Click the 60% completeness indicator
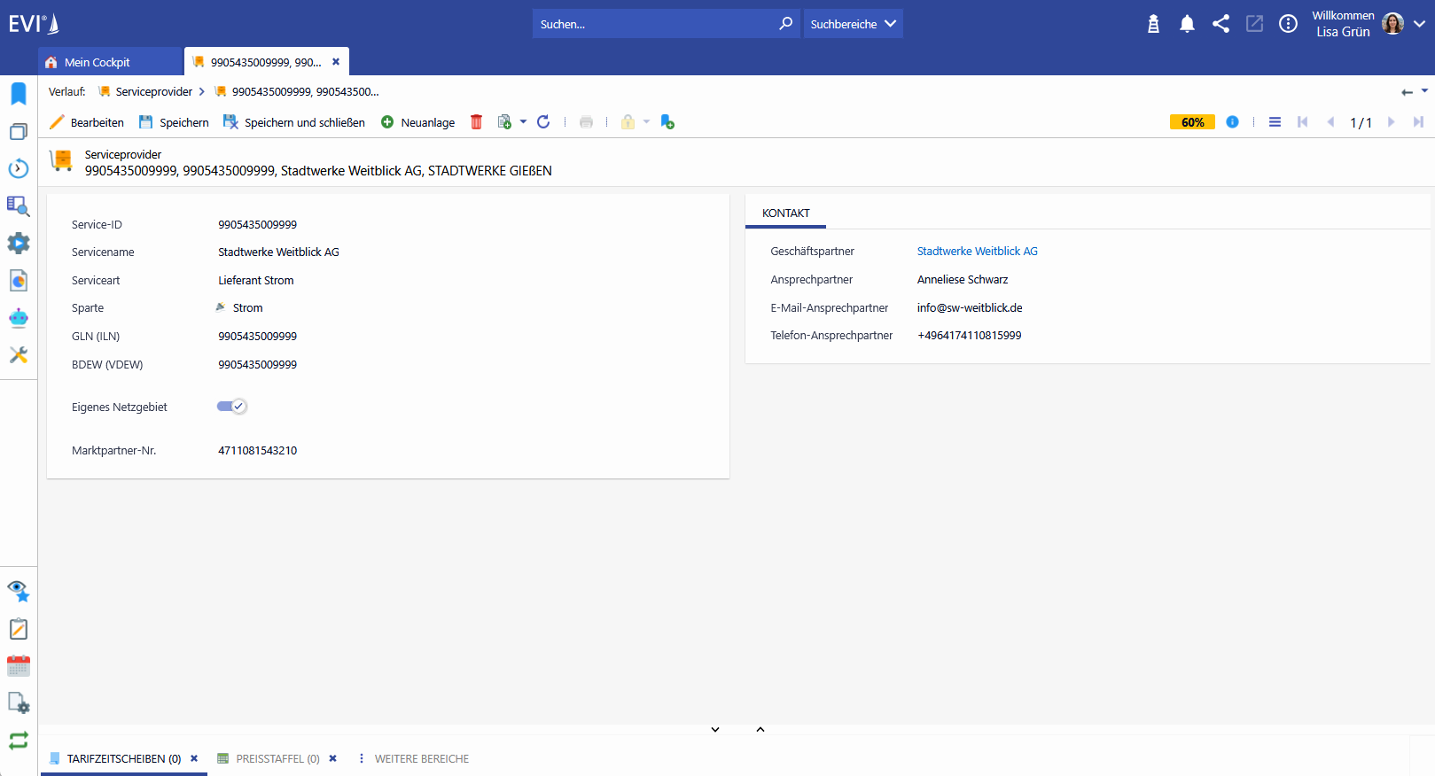 click(x=1192, y=122)
